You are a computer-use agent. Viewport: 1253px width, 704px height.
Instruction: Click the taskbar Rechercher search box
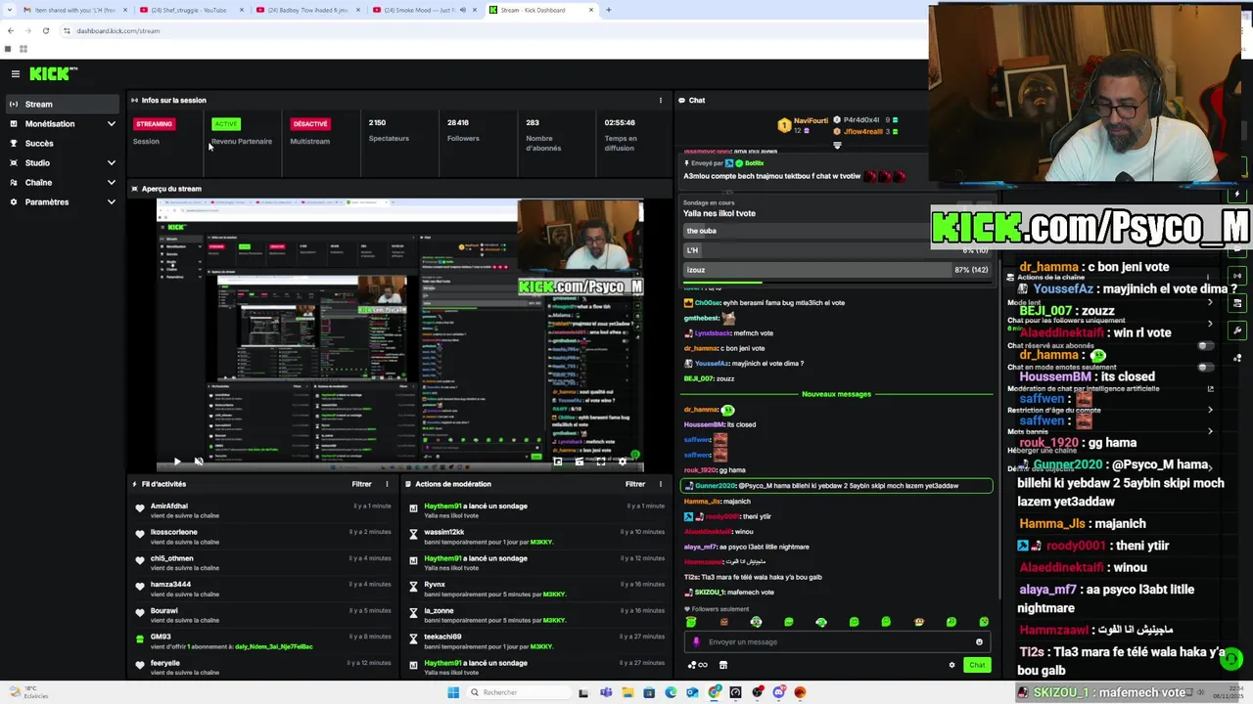[x=517, y=692]
